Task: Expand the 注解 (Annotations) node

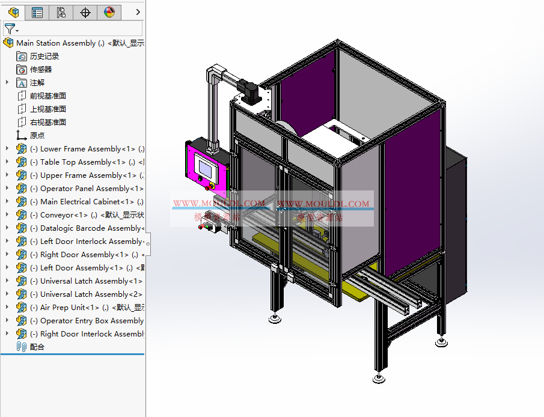Action: tap(5, 82)
